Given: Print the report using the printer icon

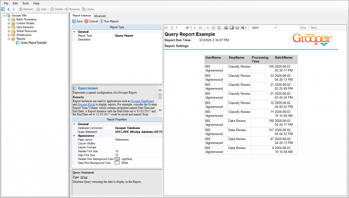Looking at the screenshot, I should coord(226,28).
